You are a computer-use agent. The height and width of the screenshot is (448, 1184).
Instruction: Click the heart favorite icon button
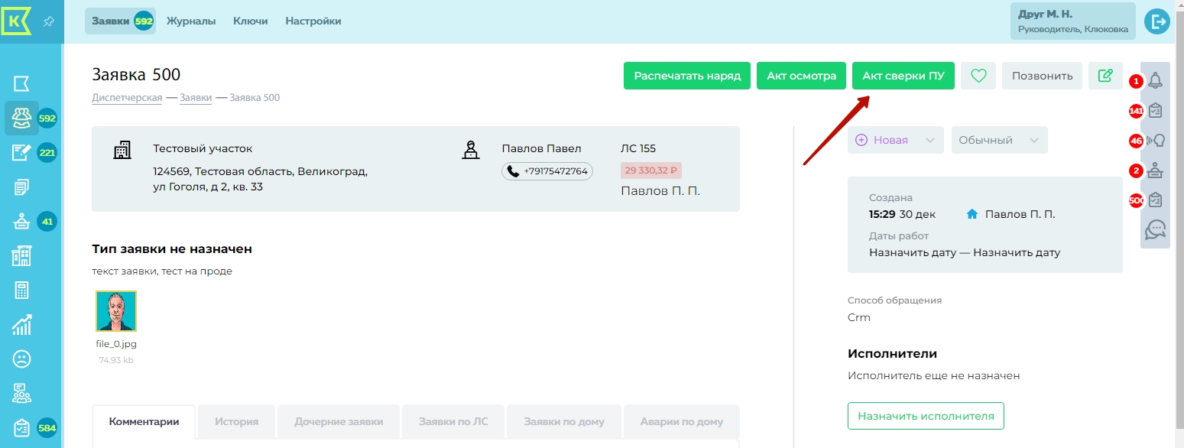point(978,76)
